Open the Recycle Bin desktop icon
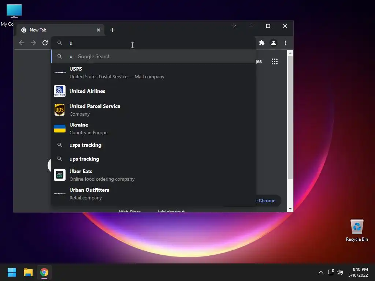 357,230
